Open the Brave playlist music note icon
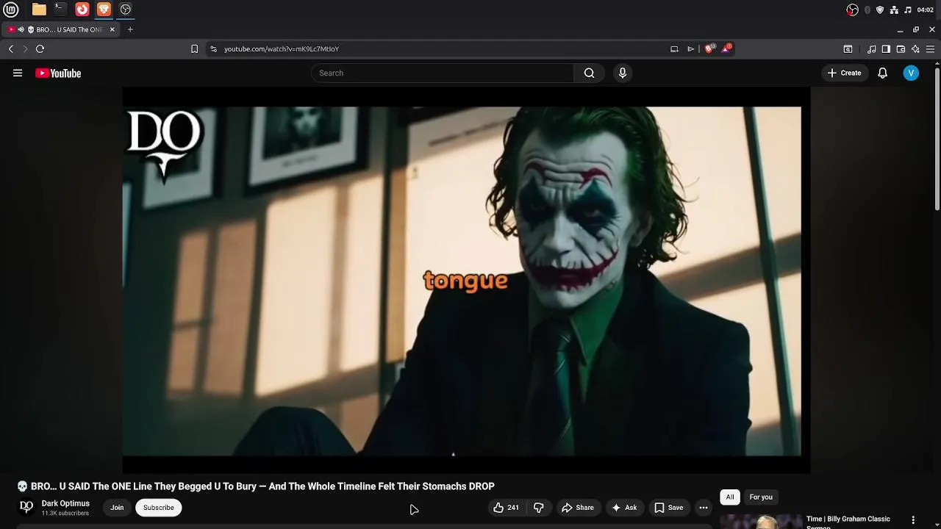Screen dimensions: 941x529 point(871,48)
